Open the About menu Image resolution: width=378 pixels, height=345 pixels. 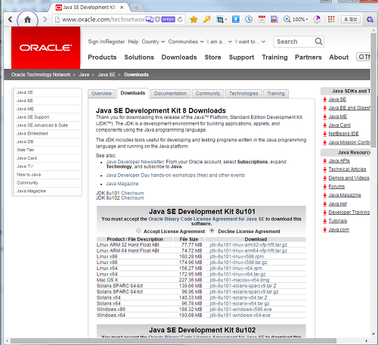(x=339, y=57)
